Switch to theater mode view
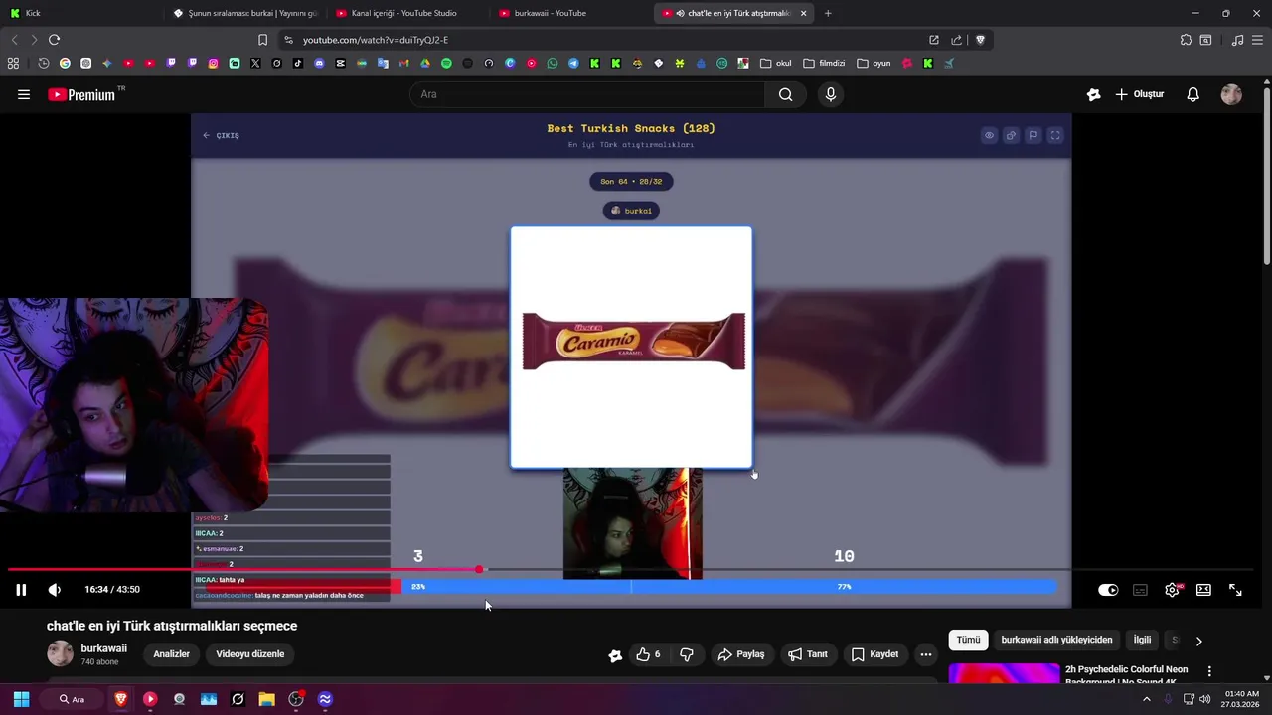This screenshot has height=715, width=1272. 1203,590
